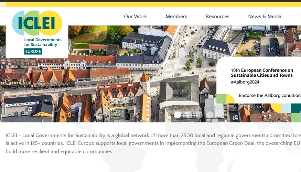Switch to the second carousel slide dot
Image resolution: width=301 pixels, height=172 pixels.
point(188,115)
